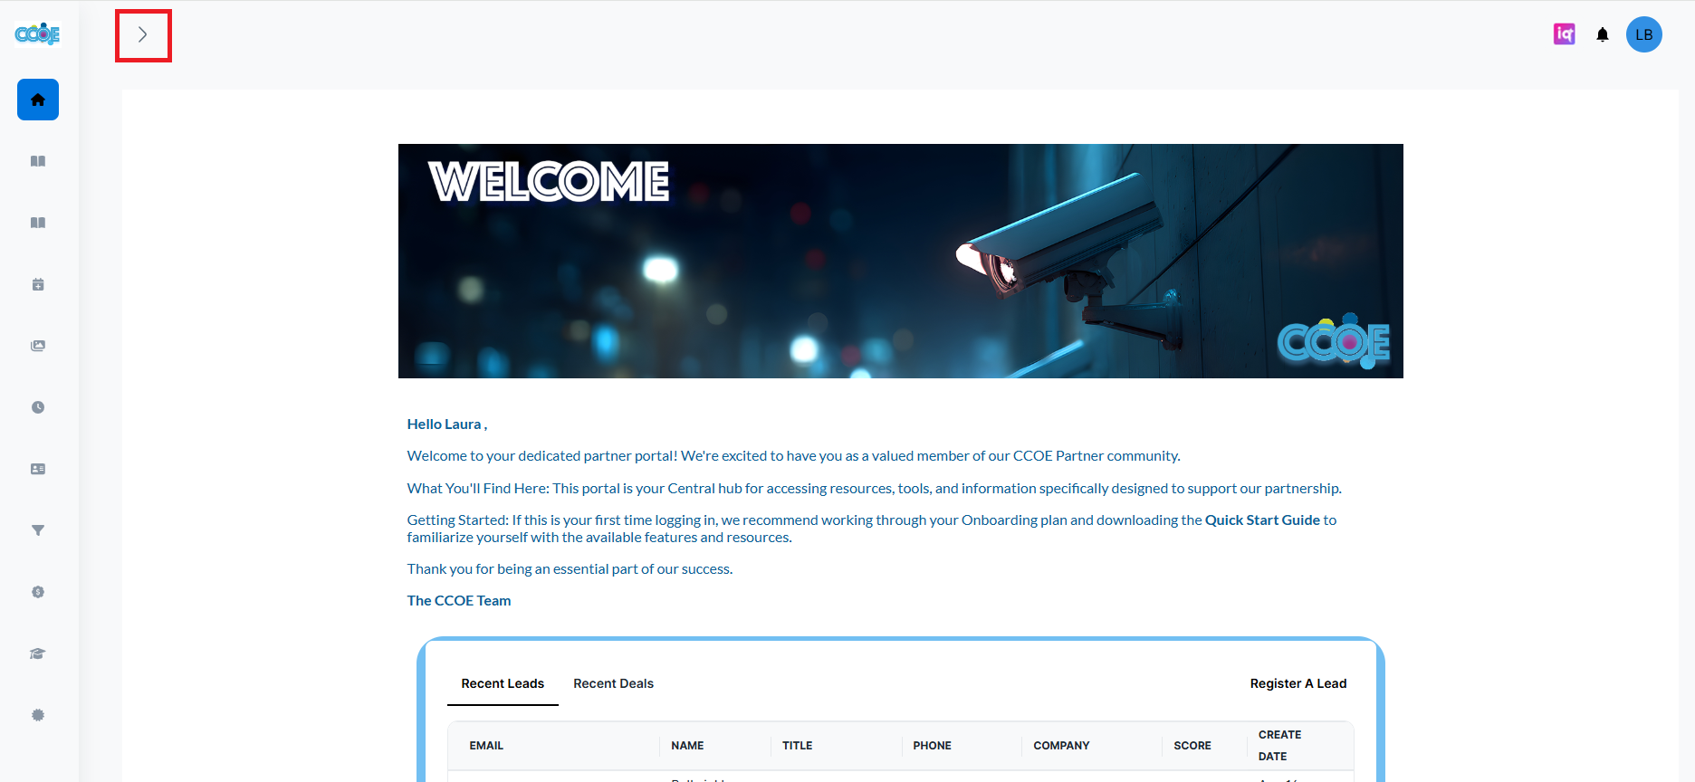Click the CCOE logo in the sidebar

coord(37,34)
